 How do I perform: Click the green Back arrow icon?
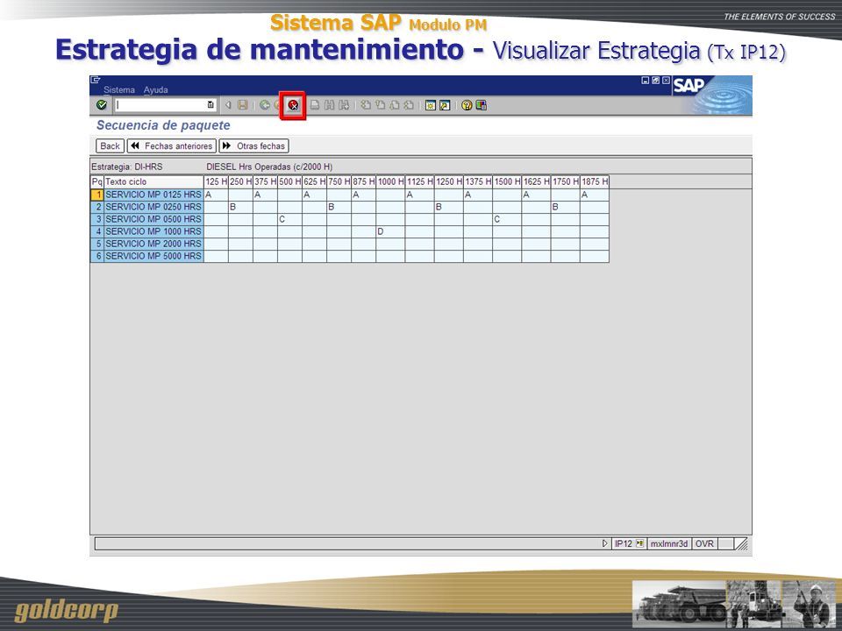(x=265, y=105)
